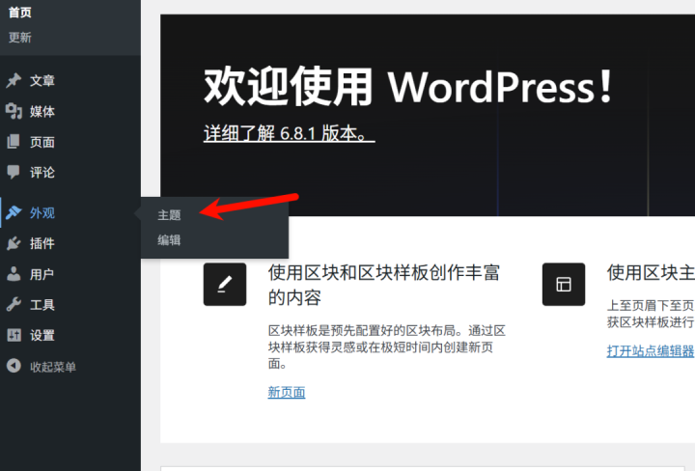
Task: Click the pencil edit icon tile
Action: coord(225,284)
